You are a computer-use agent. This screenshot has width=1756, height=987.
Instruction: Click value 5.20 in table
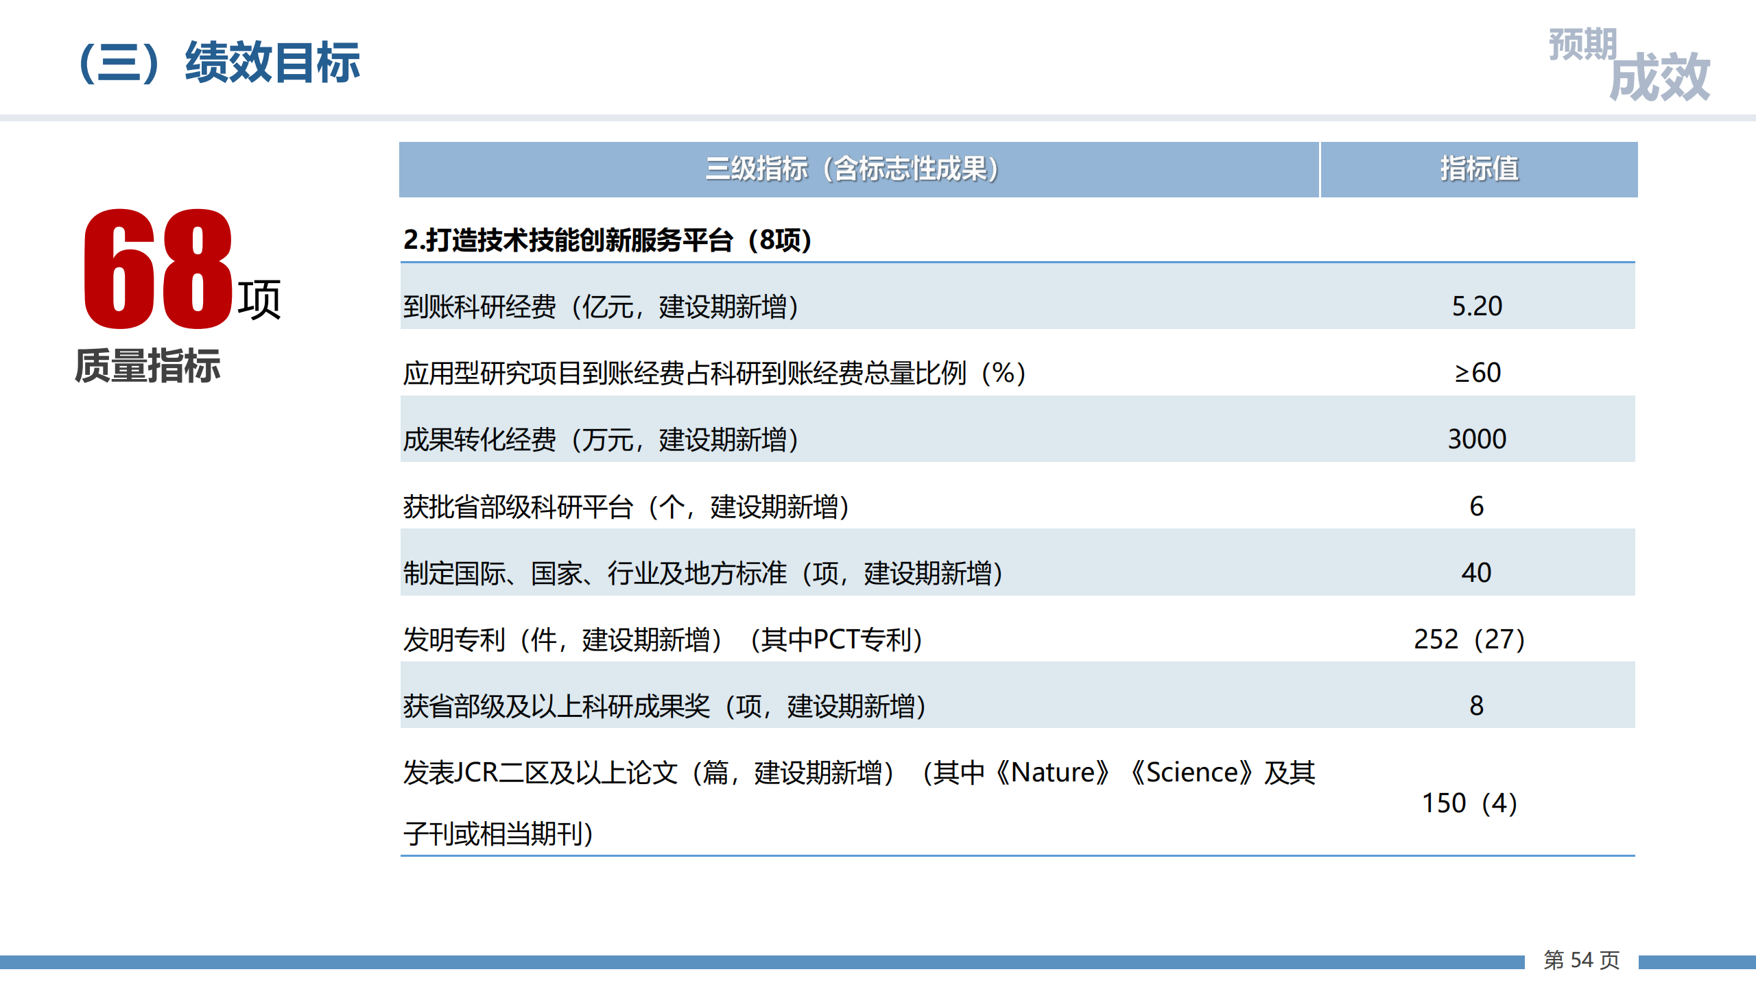tap(1477, 306)
